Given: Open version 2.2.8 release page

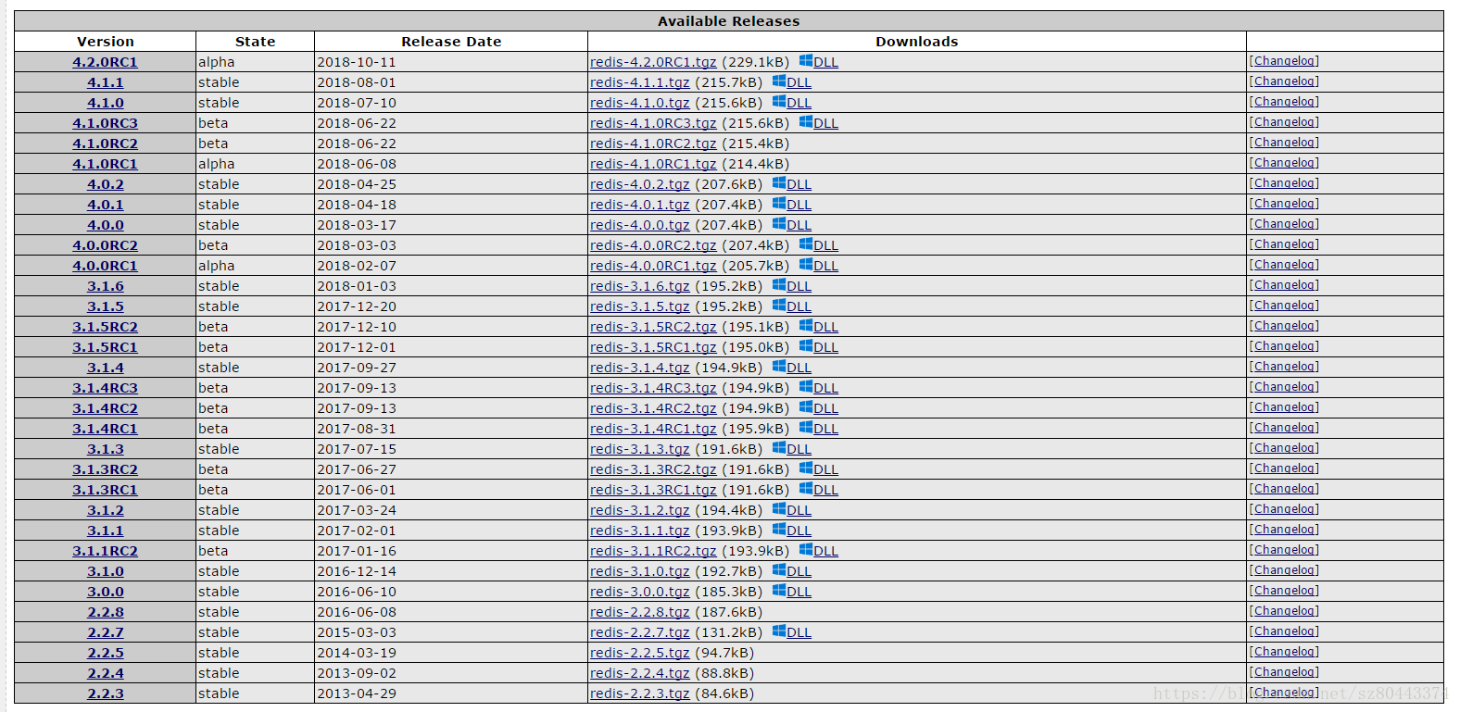Looking at the screenshot, I should pyautogui.click(x=106, y=612).
